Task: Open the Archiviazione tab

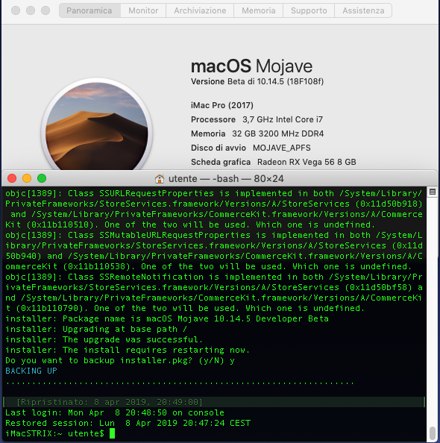Action: [200, 10]
